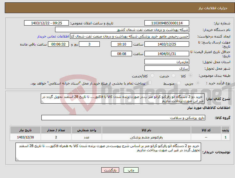Click the need date cell 1403/12/30

(x=26, y=137)
